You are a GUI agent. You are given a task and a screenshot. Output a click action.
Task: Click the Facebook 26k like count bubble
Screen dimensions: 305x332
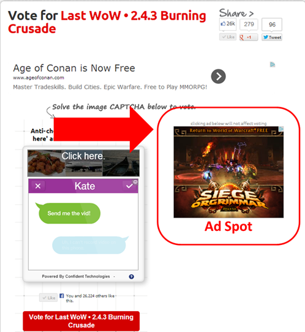point(228,24)
